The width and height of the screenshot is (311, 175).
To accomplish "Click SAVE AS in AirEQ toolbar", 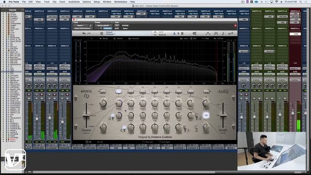I will [x=162, y=35].
